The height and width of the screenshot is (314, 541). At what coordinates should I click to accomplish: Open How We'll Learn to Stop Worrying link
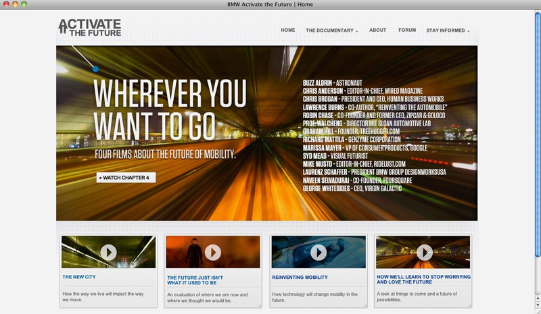coord(423,279)
